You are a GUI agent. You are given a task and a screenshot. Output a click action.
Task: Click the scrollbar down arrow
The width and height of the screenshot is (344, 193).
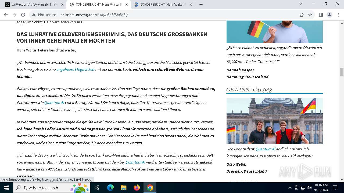click(x=342, y=180)
